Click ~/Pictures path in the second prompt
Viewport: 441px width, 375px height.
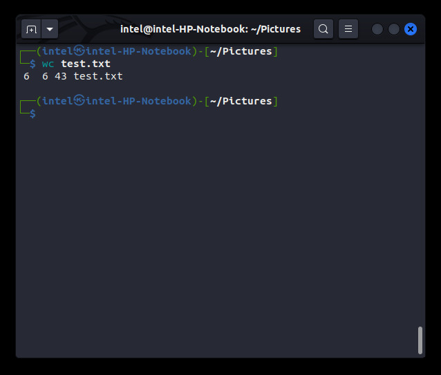click(x=241, y=101)
